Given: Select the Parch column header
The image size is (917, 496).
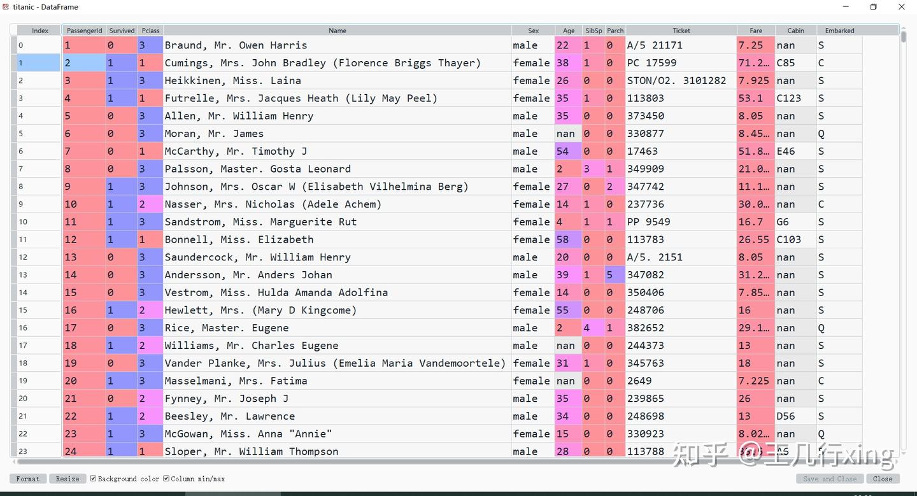Looking at the screenshot, I should click(x=615, y=31).
